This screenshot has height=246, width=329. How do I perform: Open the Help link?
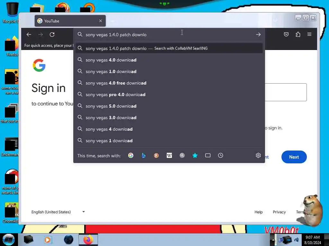pos(259,212)
